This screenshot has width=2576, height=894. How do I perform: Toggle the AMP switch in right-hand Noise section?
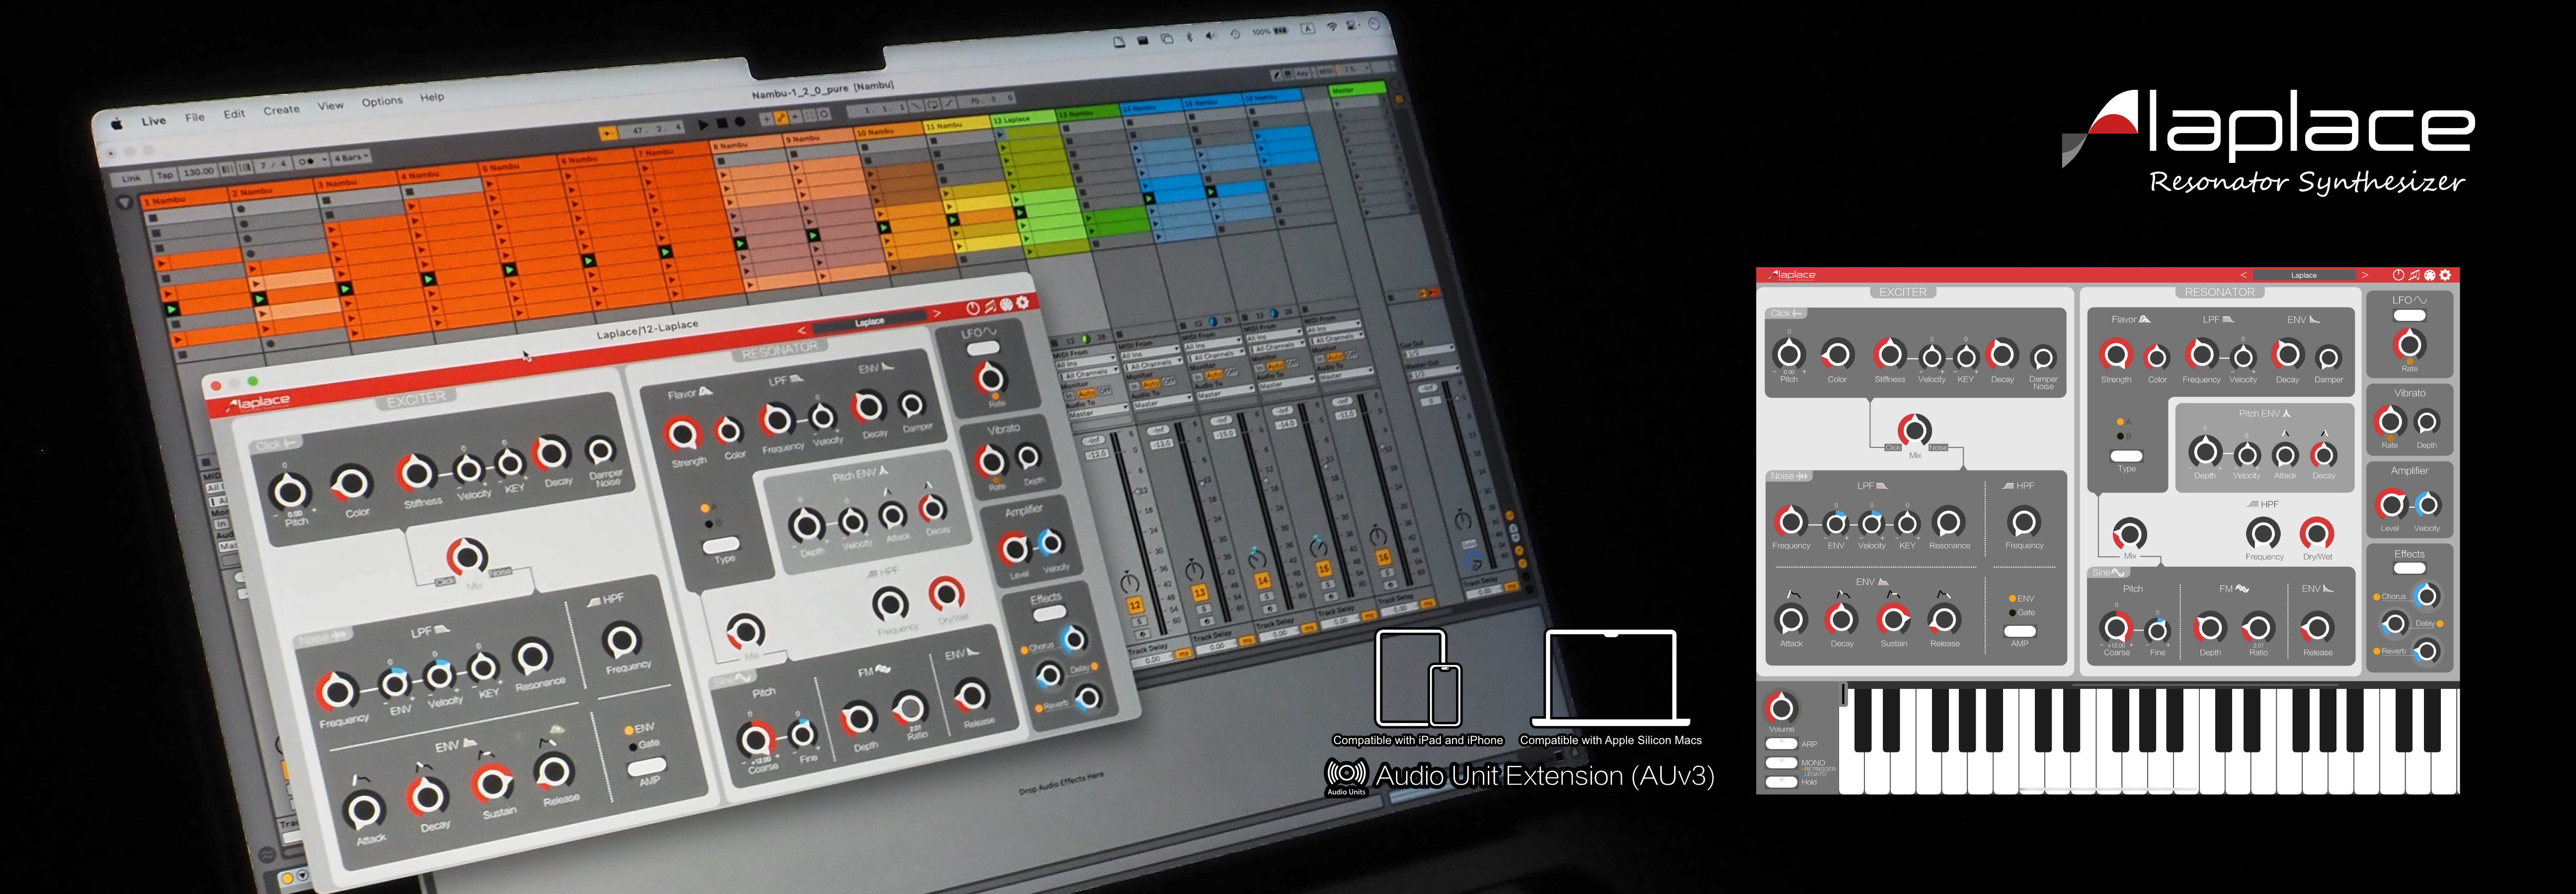(x=2020, y=631)
